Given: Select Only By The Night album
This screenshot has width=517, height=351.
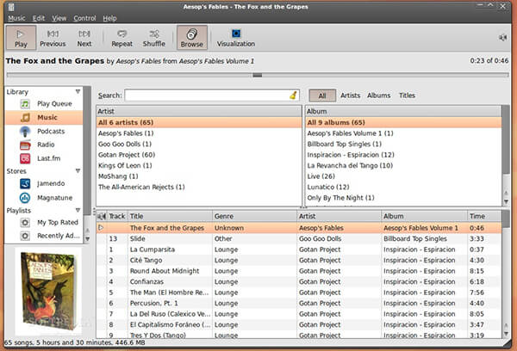Looking at the screenshot, I should [403, 198].
